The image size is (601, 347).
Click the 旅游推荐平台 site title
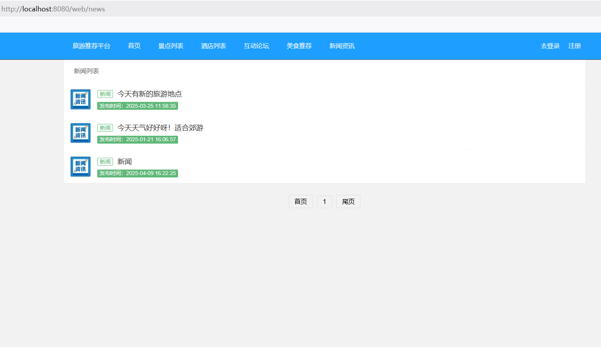[91, 46]
